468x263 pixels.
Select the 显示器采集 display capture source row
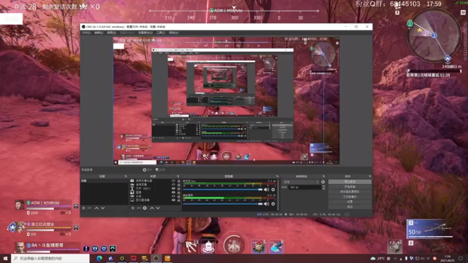tap(155, 200)
